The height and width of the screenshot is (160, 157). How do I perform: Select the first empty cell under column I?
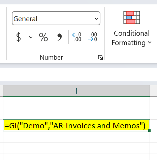point(76,102)
